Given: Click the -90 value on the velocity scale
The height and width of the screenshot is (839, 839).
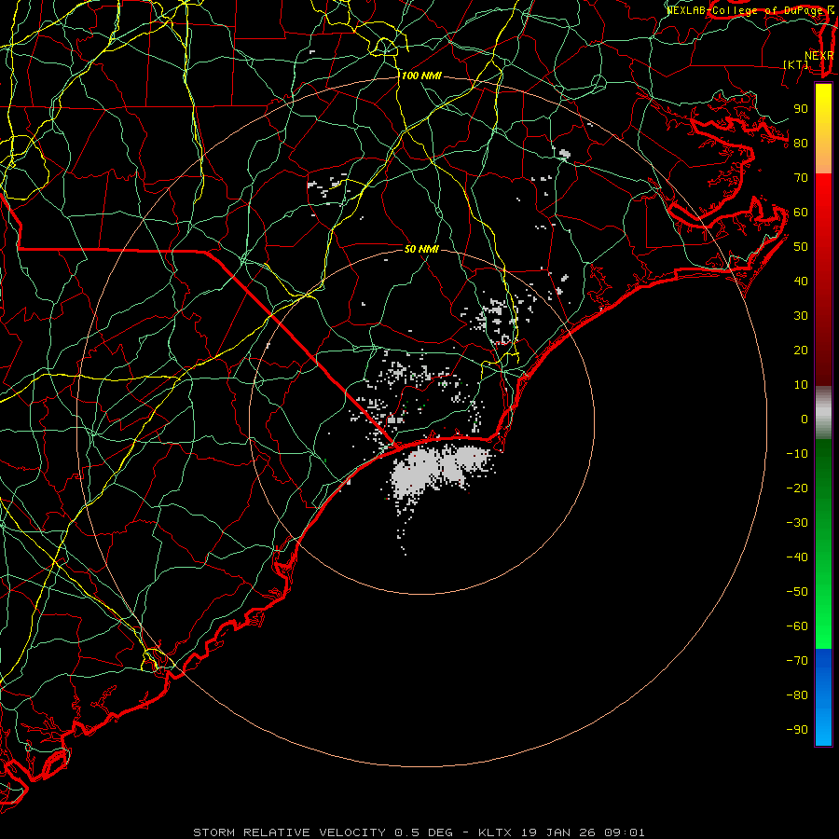Looking at the screenshot, I should 797,730.
